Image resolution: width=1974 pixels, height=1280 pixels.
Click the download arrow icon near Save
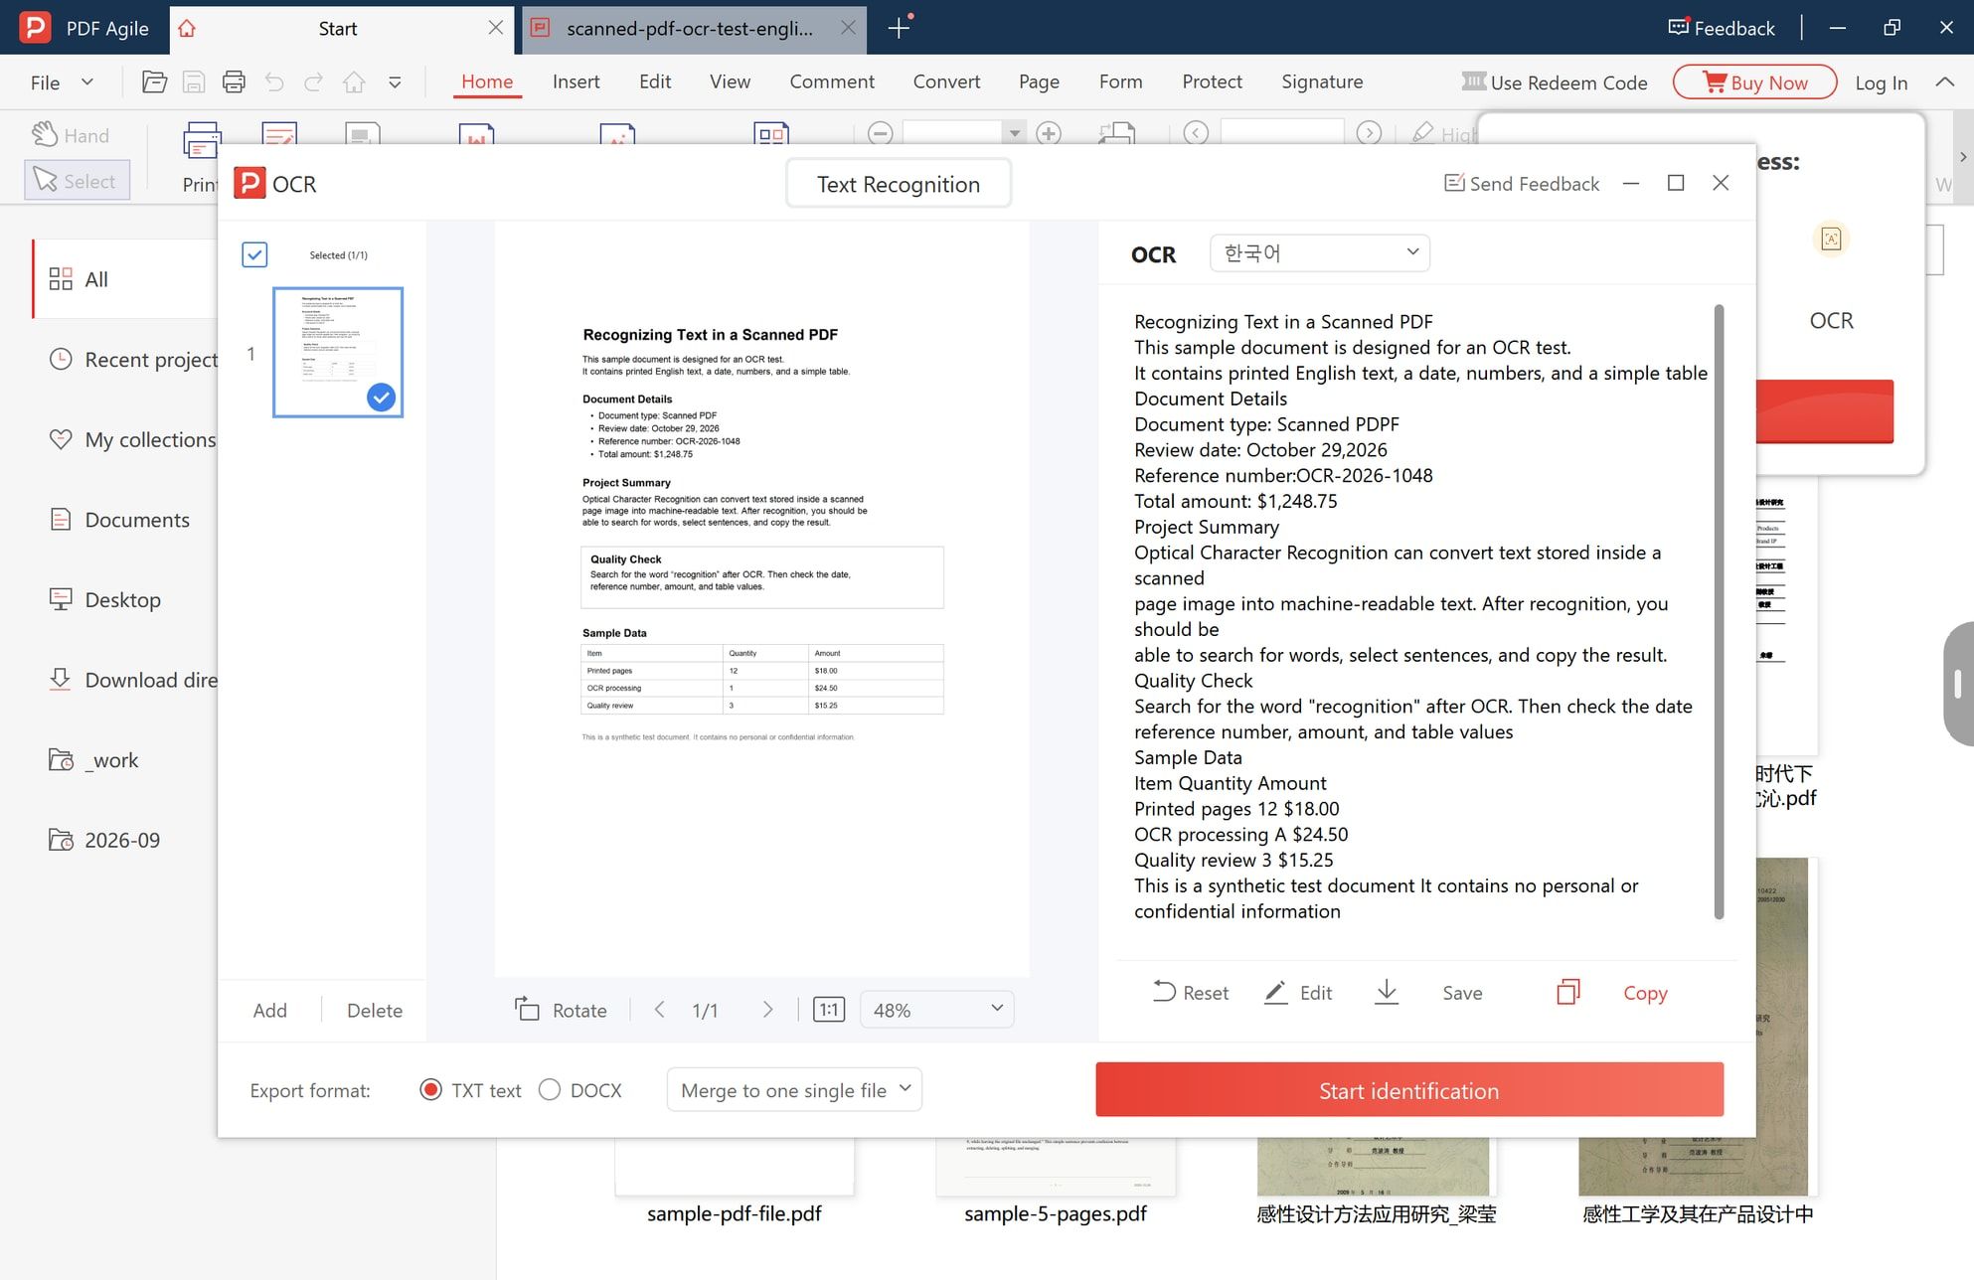[1387, 992]
